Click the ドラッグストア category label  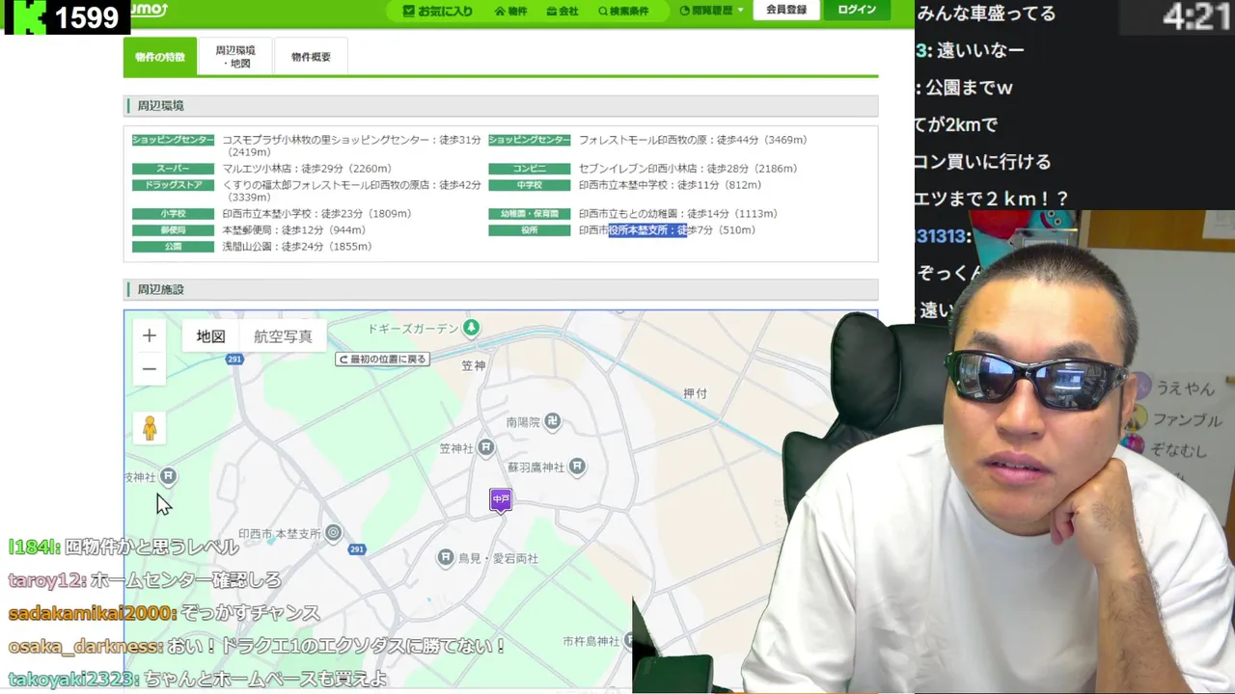pyautogui.click(x=173, y=185)
